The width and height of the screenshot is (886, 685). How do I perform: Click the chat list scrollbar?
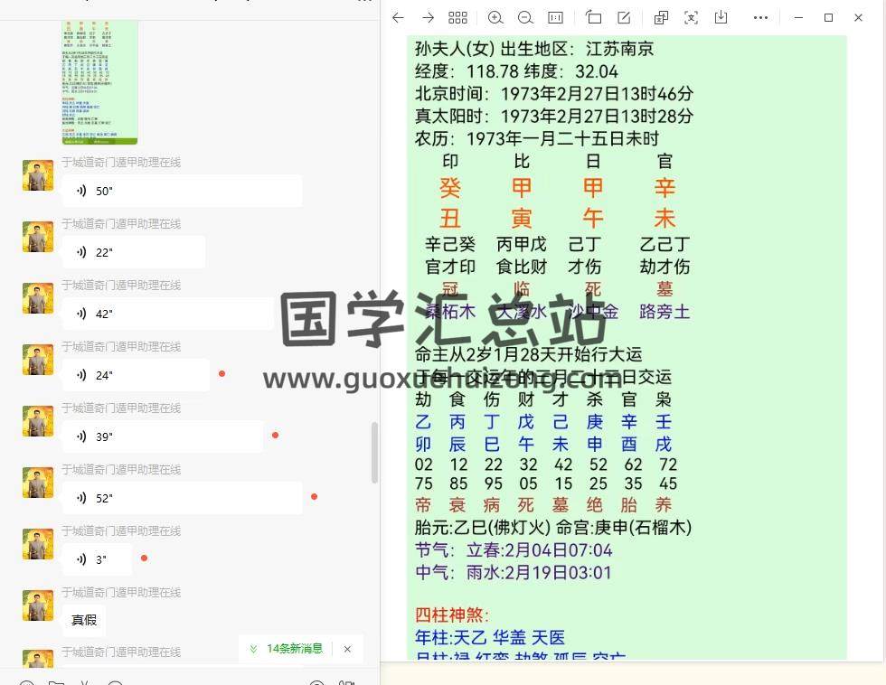coord(374,452)
